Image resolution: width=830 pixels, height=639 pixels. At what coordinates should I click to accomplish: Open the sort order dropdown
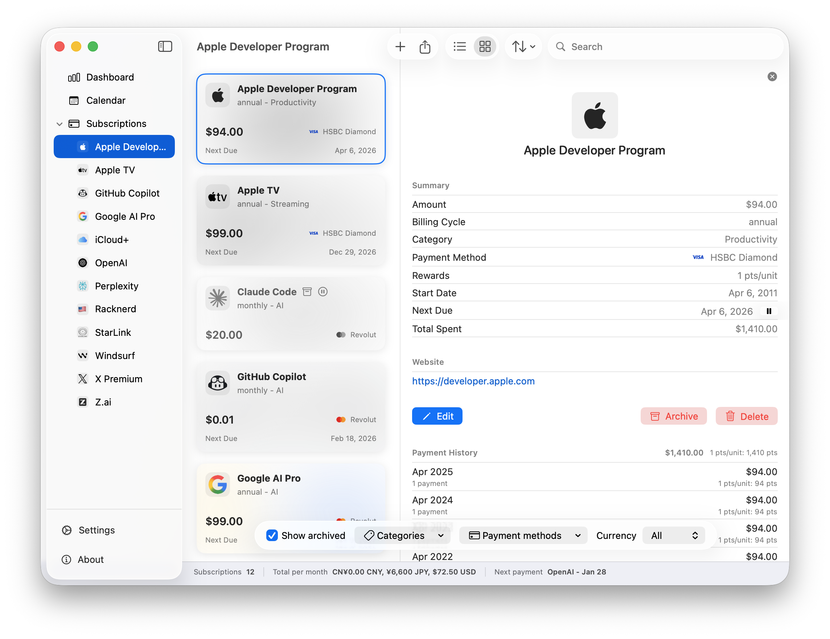(x=523, y=47)
